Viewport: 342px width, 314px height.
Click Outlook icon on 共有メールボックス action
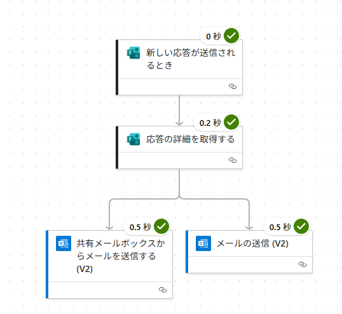(64, 243)
